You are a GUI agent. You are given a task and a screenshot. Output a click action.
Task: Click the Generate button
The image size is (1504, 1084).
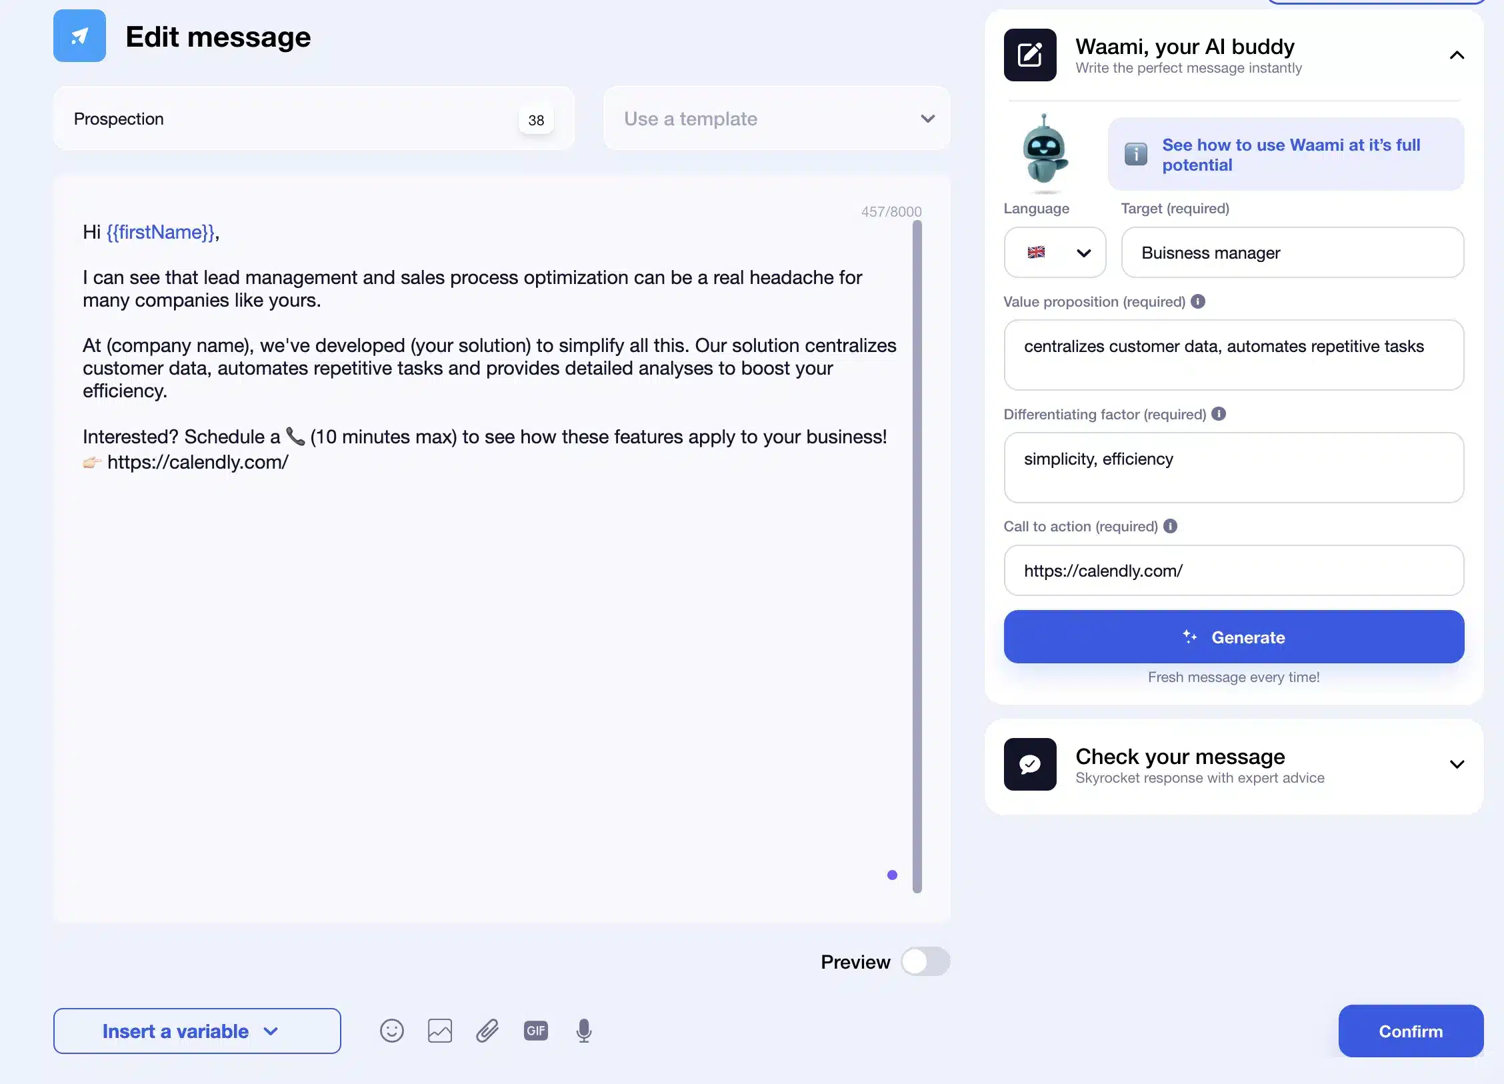[x=1234, y=637]
